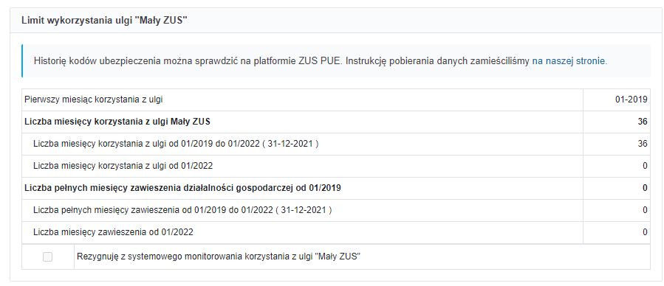Image resolution: width=664 pixels, height=286 pixels.
Task: Click value 0 for usage months from 01/2022
Action: pos(645,166)
